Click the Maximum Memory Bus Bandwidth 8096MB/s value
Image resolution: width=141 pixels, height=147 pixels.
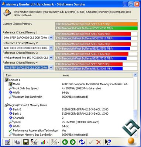pyautogui.click(x=75, y=135)
